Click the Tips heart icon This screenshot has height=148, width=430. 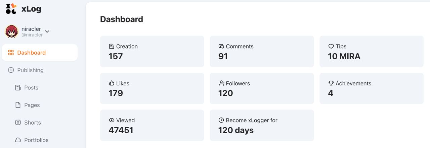[331, 47]
